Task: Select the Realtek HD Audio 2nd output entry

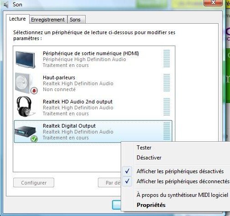Action: 93,108
